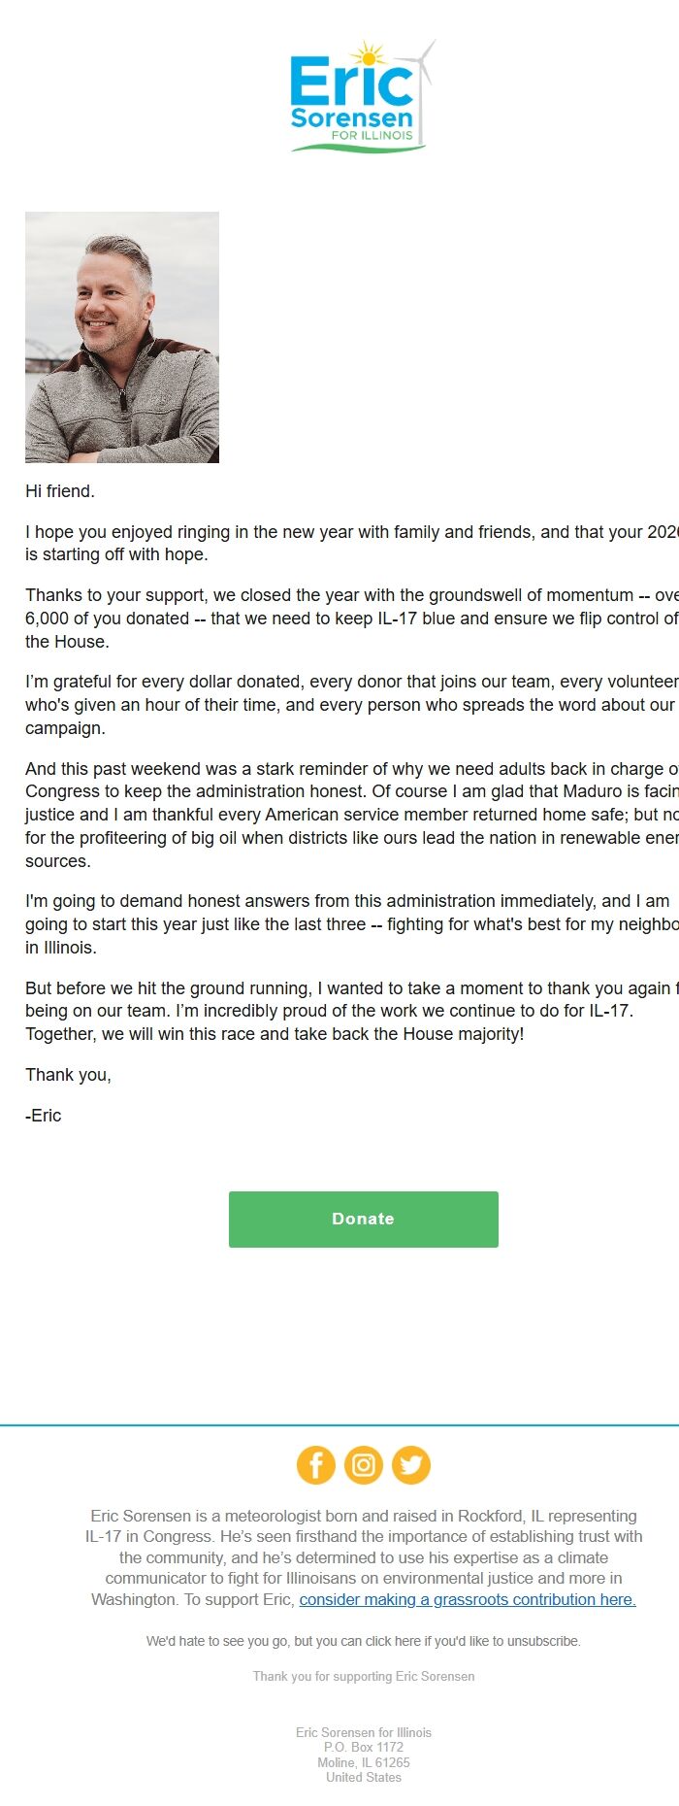
Task: Click Eric Sorensen's portrait photo
Action: click(x=123, y=335)
